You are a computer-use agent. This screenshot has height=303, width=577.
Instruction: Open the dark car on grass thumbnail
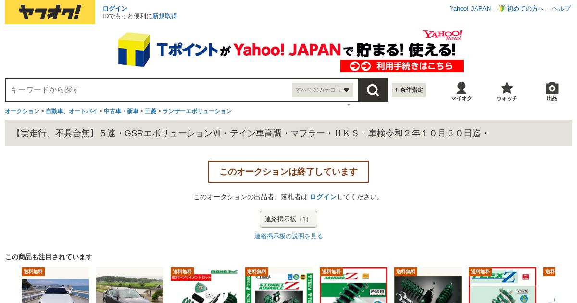point(130,285)
